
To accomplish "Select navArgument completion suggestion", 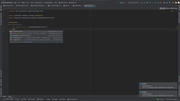I will coord(36,33).
